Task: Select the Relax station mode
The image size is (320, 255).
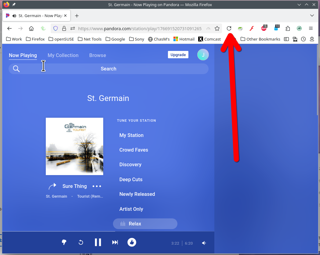Action: pos(145,224)
